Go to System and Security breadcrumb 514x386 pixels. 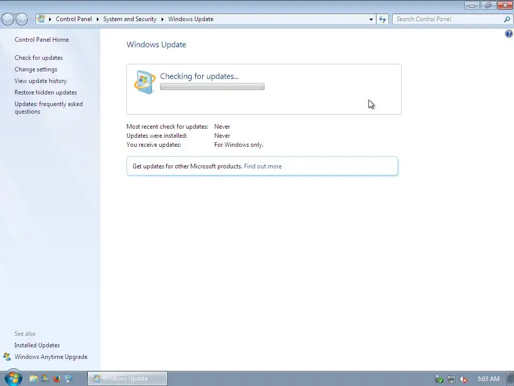tap(130, 19)
